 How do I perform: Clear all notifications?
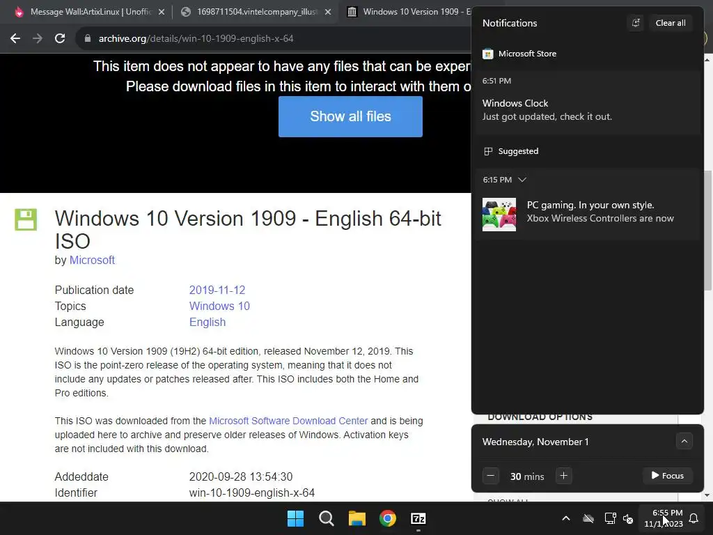click(x=671, y=23)
